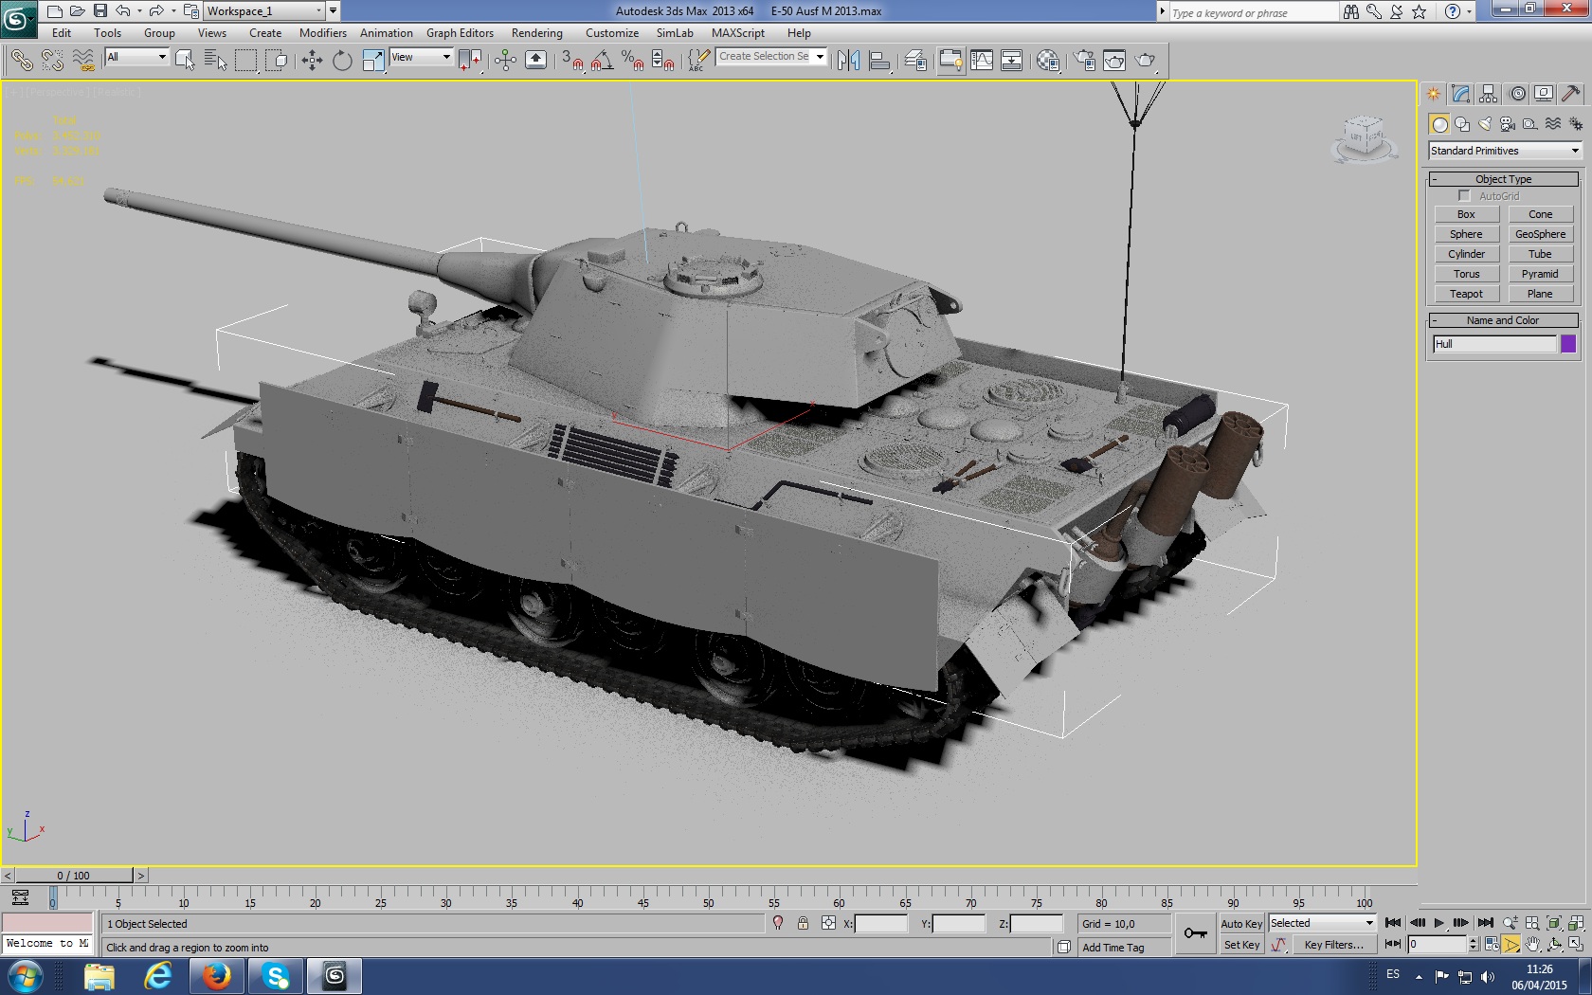Click the GeoSphere button
Image resolution: width=1592 pixels, height=995 pixels.
click(1541, 234)
